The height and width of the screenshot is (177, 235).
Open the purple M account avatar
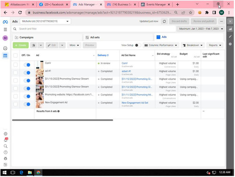5,38
